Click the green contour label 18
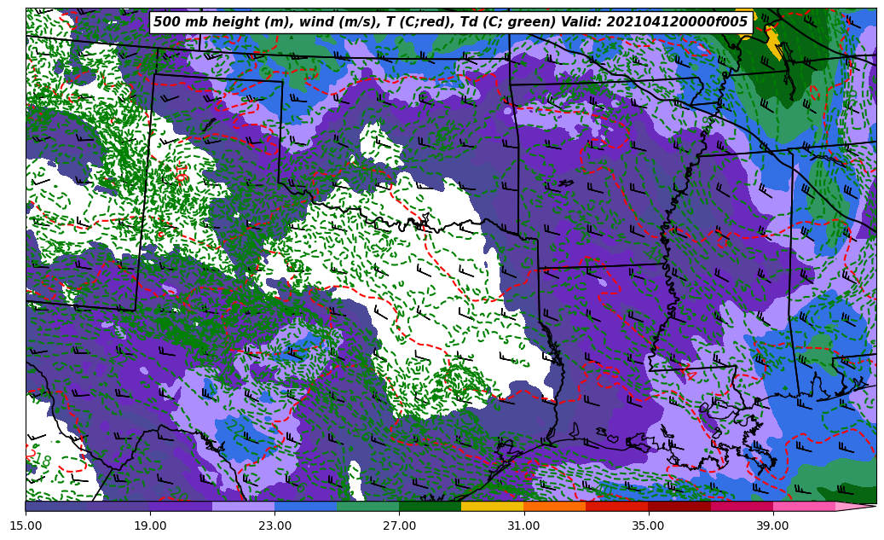 (x=41, y=460)
